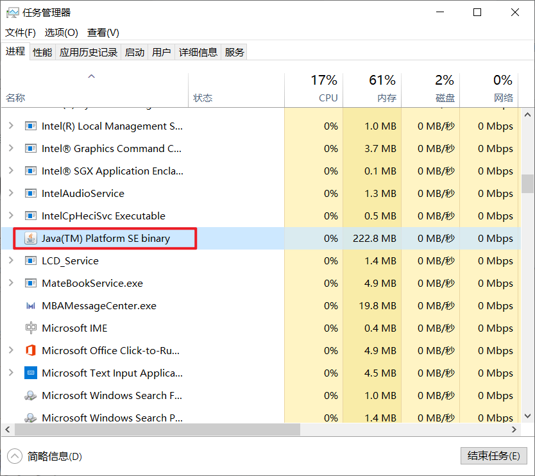The image size is (535, 476).
Task: Select the 进程 tab
Action: [x=15, y=51]
